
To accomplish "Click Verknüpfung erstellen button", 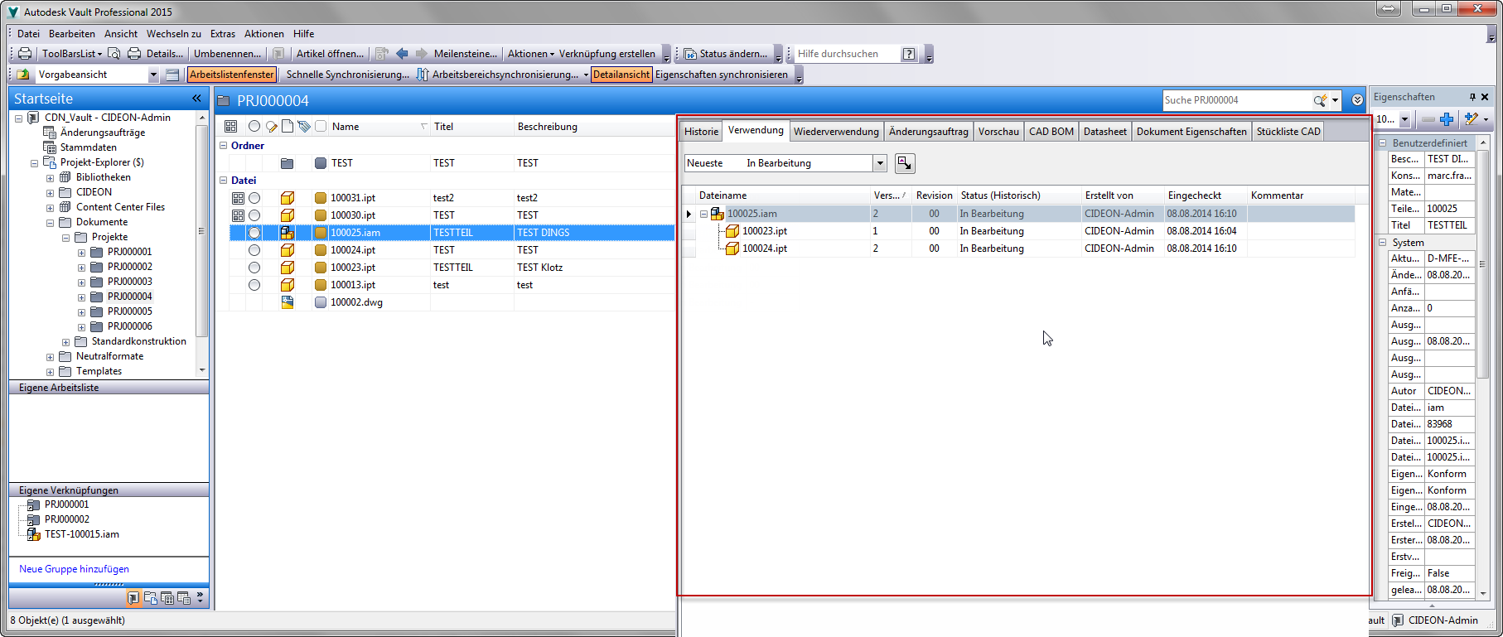I will pyautogui.click(x=607, y=54).
